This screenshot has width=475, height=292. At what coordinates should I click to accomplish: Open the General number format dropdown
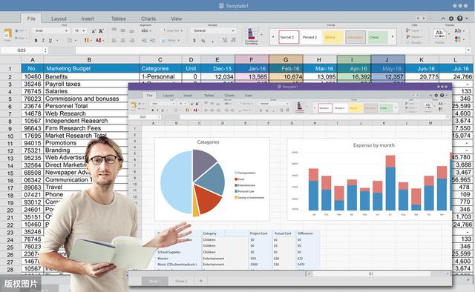tap(213, 31)
